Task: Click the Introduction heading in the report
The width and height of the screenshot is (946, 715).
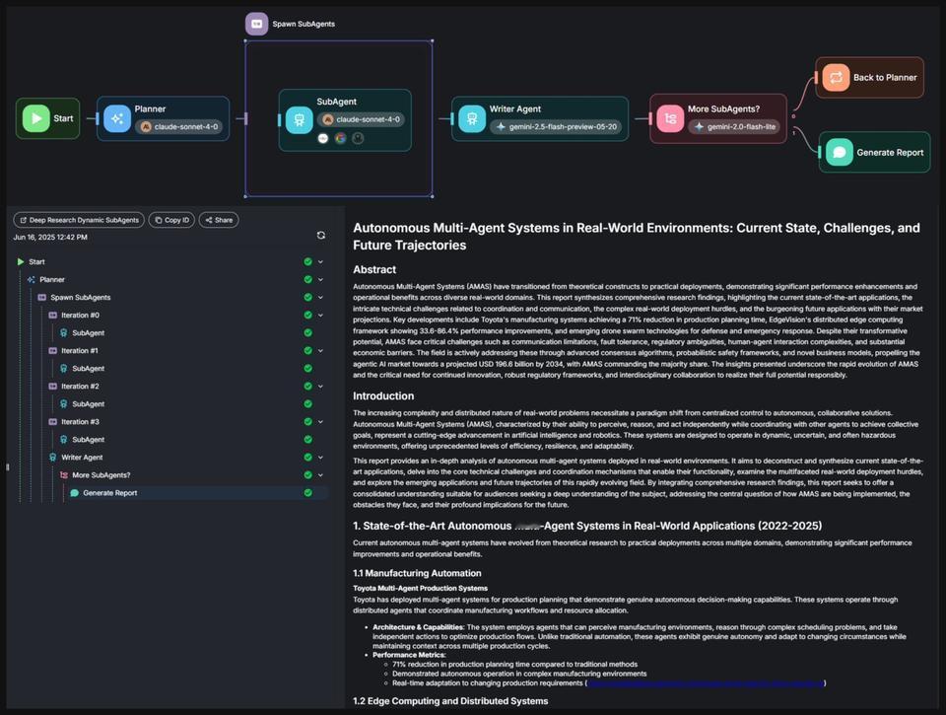Action: (383, 396)
